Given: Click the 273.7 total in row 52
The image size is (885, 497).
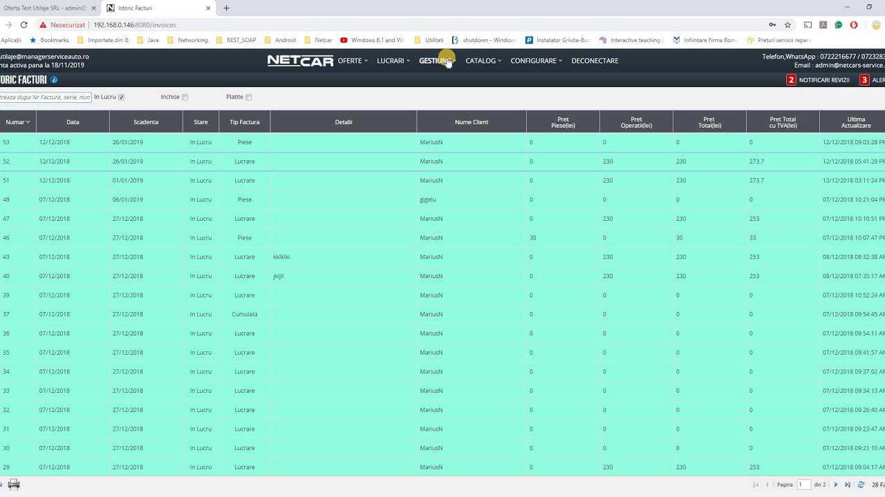Looking at the screenshot, I should point(756,162).
